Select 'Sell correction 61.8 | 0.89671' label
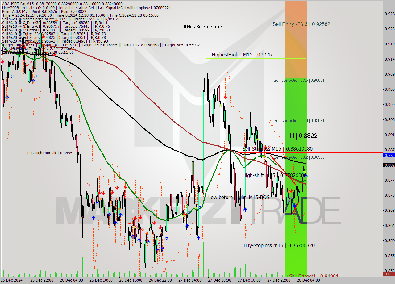The image size is (395, 284). (x=299, y=120)
